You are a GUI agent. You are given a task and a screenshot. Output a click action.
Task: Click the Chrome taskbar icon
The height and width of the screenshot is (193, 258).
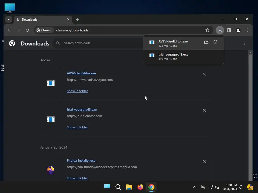(151, 187)
